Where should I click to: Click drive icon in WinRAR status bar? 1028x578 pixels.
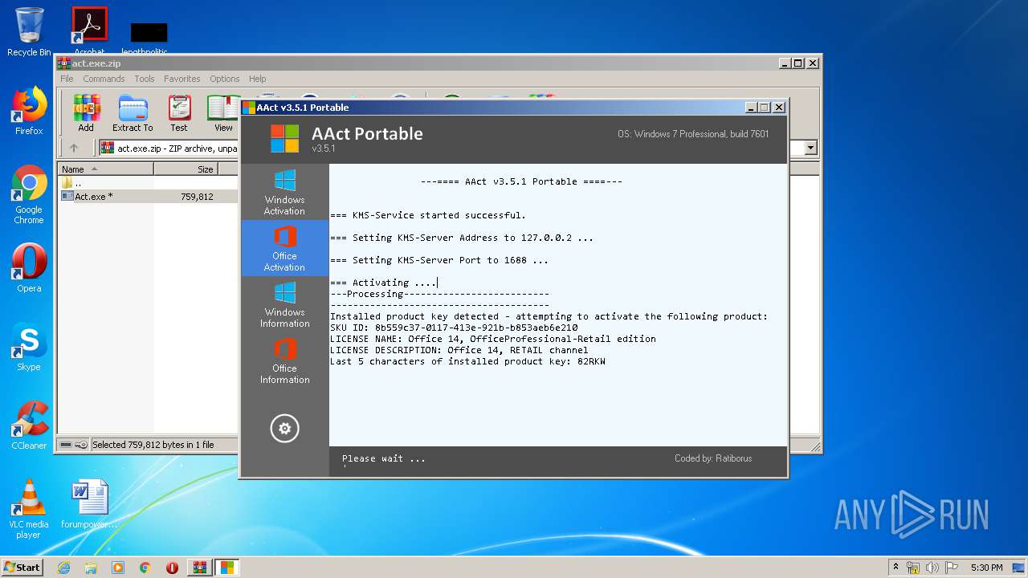(66, 445)
